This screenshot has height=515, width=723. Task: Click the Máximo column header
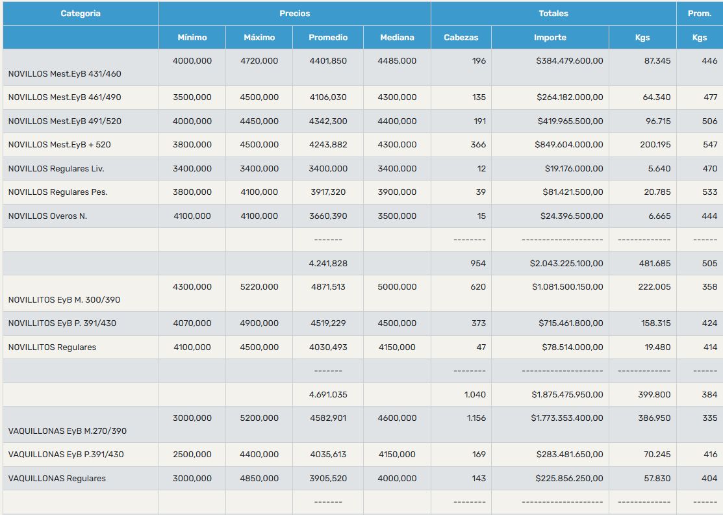(259, 38)
